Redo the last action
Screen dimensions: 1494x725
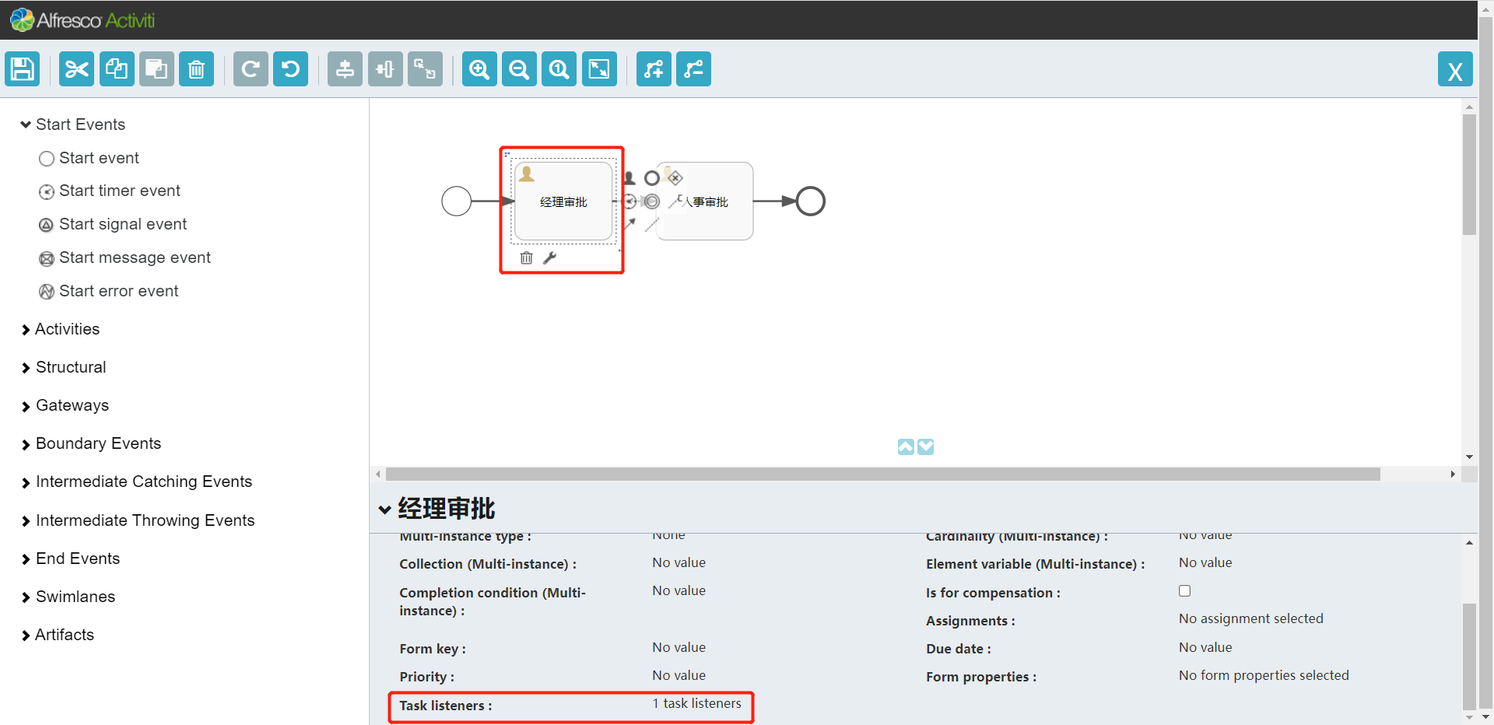pyautogui.click(x=250, y=68)
